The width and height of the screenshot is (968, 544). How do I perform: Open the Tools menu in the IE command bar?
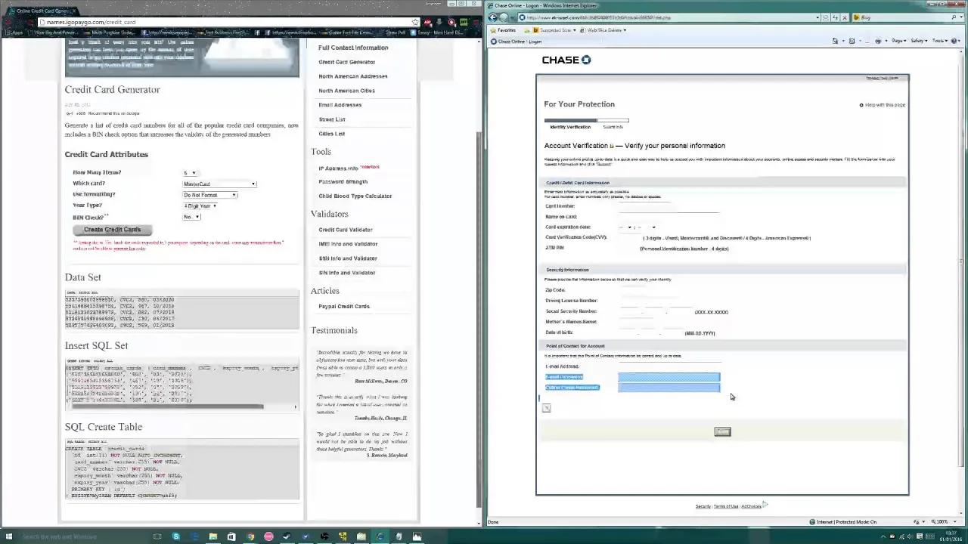pos(941,41)
